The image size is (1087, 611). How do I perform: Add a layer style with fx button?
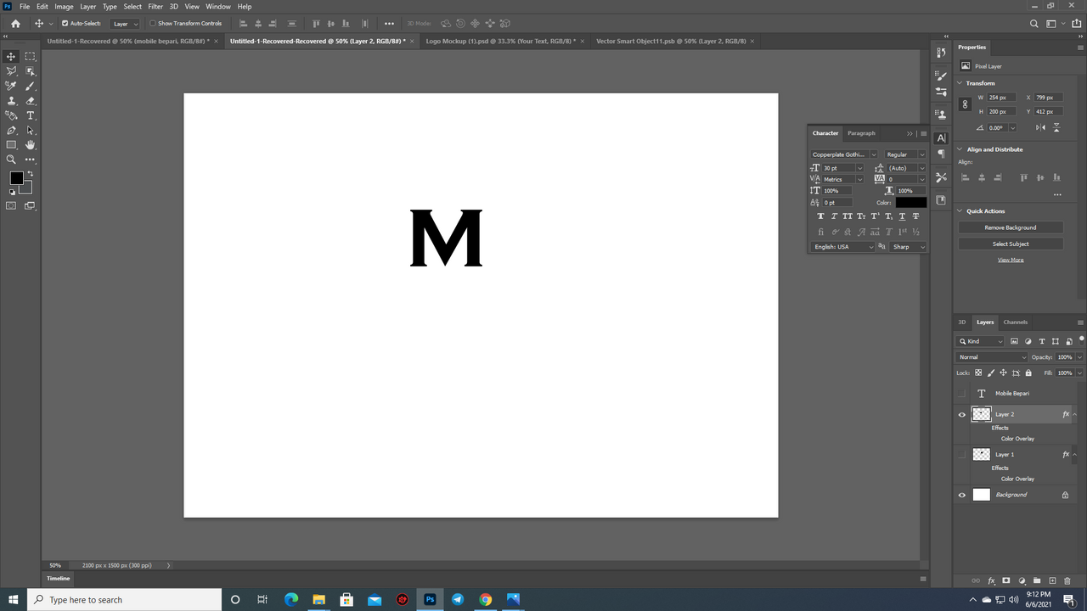click(991, 580)
